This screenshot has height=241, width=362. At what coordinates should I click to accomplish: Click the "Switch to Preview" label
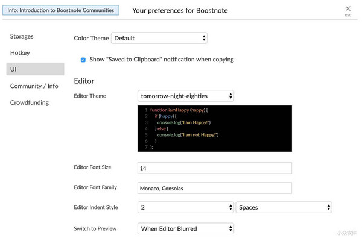point(95,228)
